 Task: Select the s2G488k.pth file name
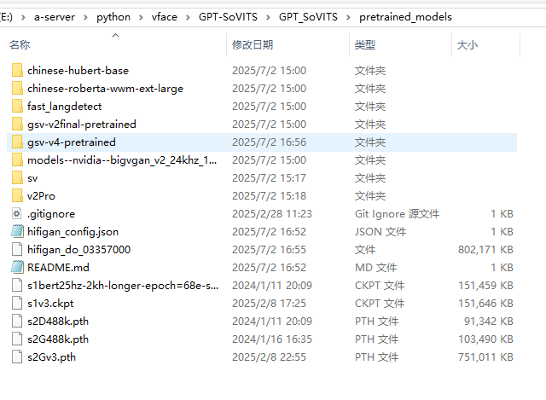click(x=57, y=339)
